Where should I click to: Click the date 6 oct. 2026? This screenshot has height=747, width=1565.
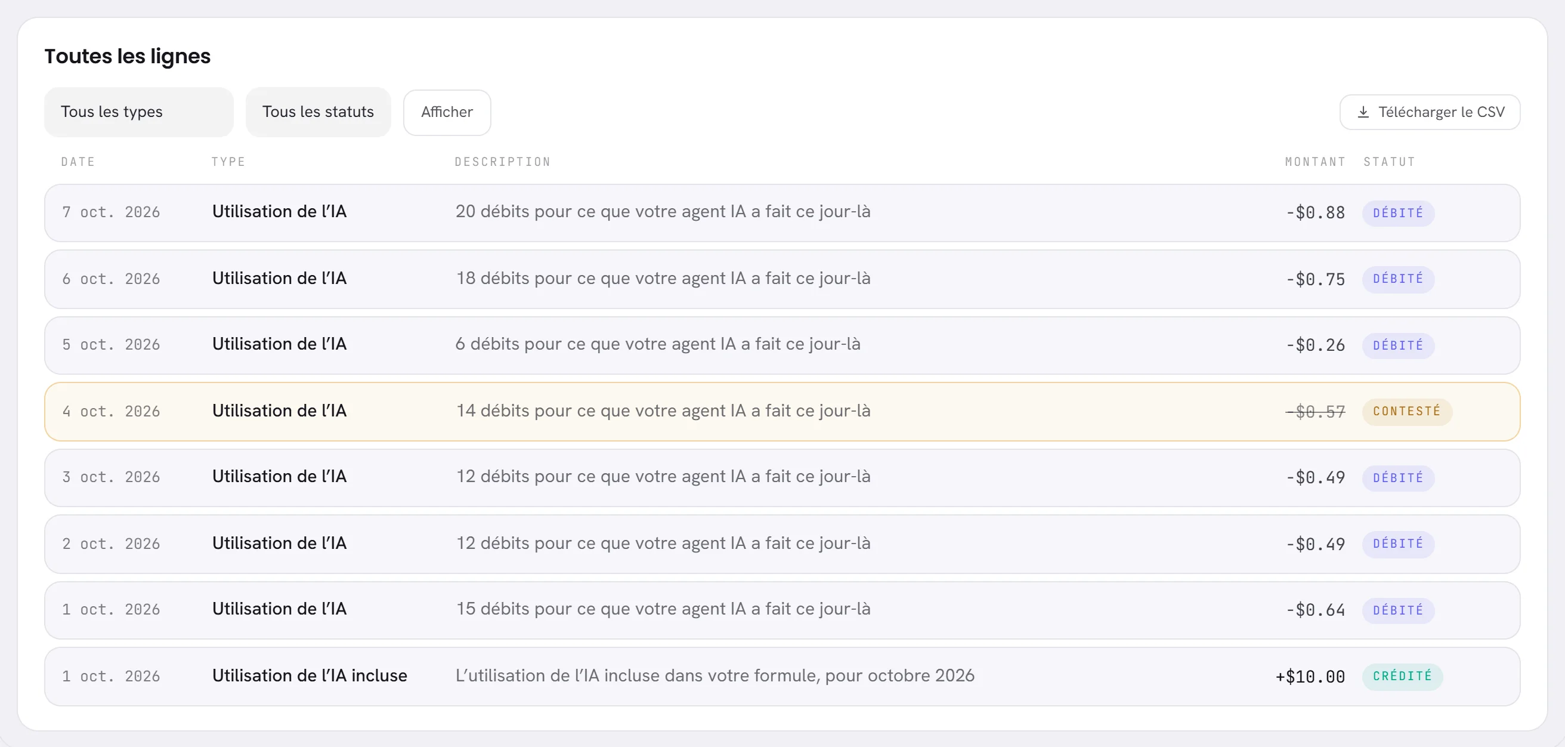pyautogui.click(x=111, y=279)
